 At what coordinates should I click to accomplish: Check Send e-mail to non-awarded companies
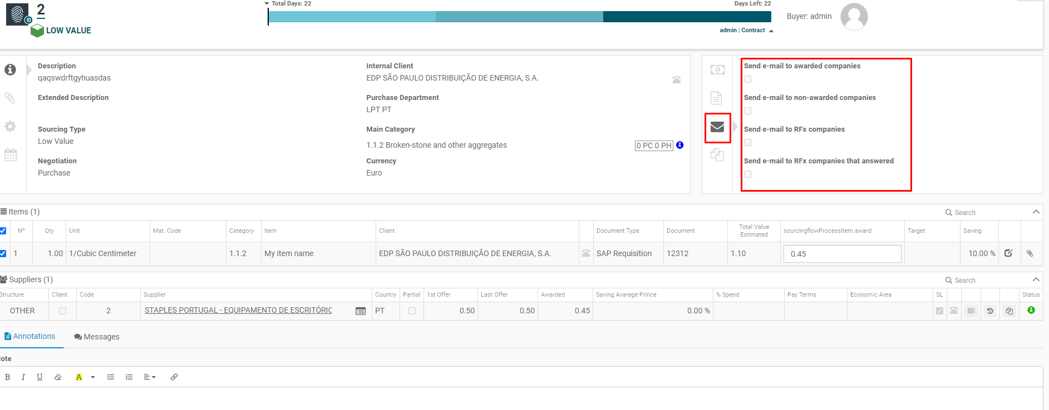(748, 111)
